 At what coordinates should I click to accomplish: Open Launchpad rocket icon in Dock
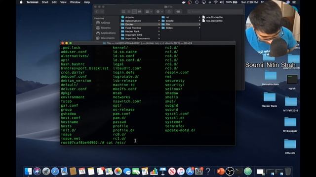[x=46, y=172]
